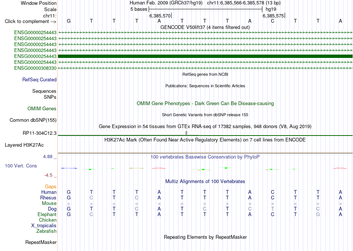This screenshot has height=251, width=353.
Task: Click the gray GTEx expression bar for RP11-304C12.3
Action: tap(187, 133)
